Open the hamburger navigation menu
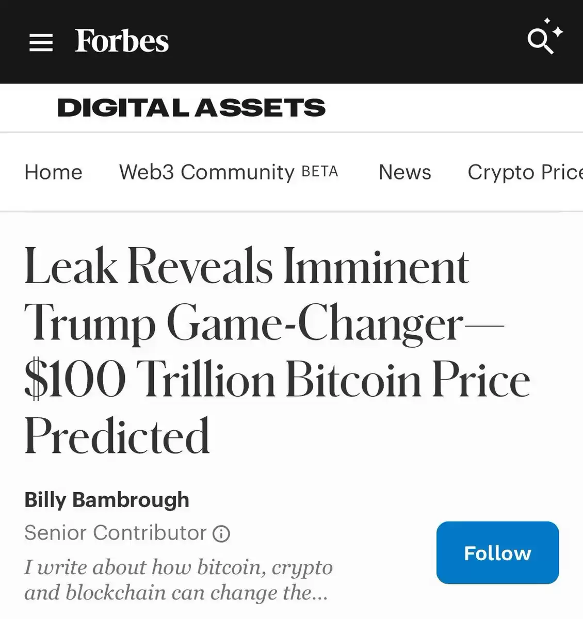 click(x=41, y=42)
